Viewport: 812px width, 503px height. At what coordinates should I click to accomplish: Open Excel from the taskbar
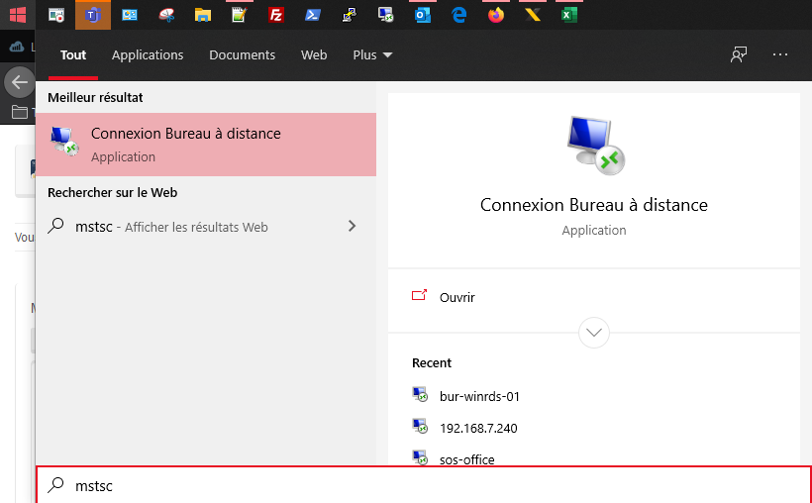point(568,15)
